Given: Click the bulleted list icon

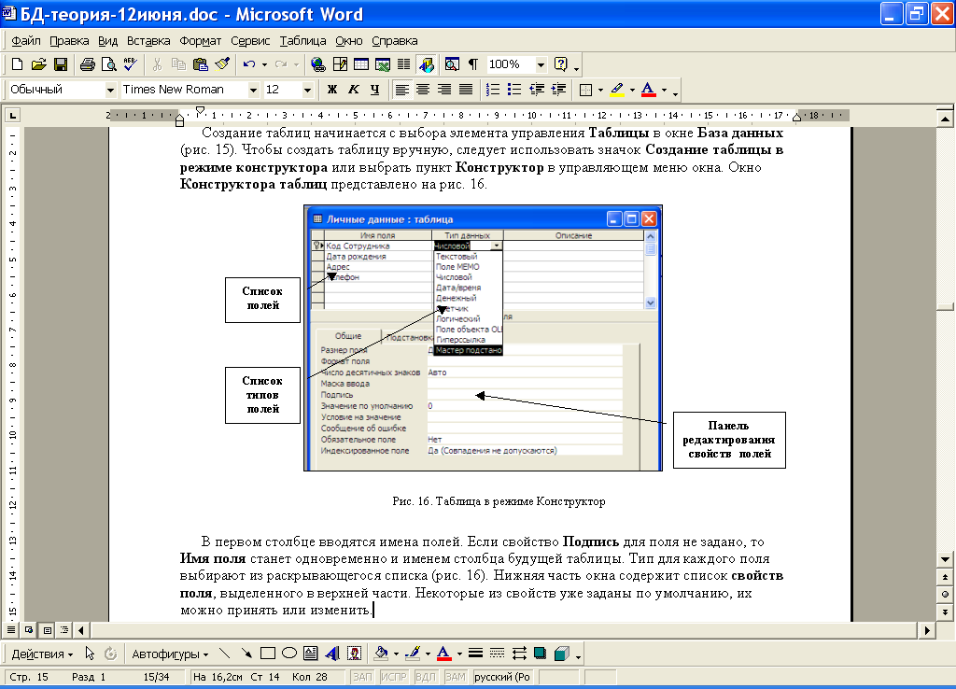Looking at the screenshot, I should click(514, 90).
